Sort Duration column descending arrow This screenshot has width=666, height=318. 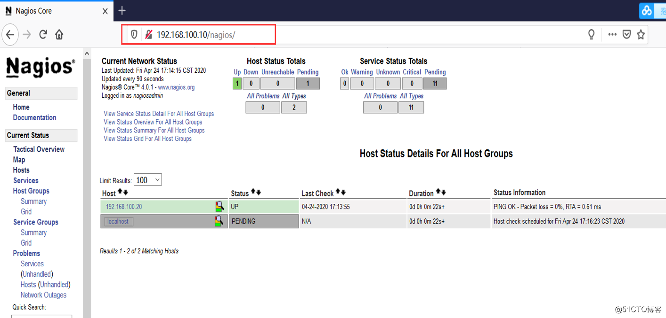click(443, 192)
